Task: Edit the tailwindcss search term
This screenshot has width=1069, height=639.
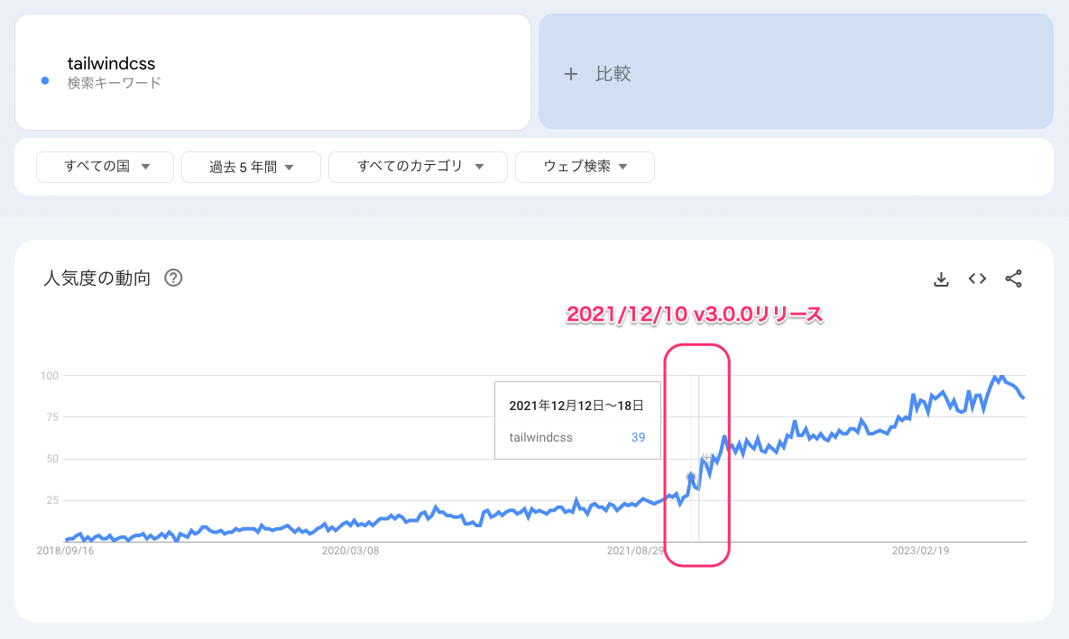Action: pos(111,63)
